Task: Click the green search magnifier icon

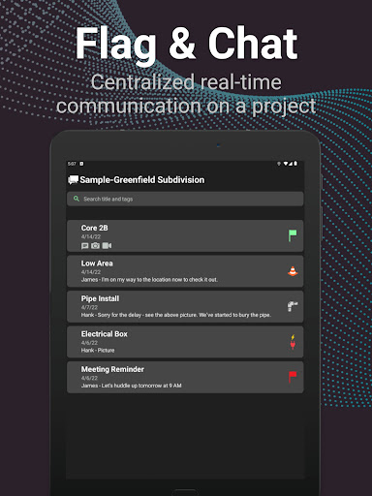Action: pyautogui.click(x=77, y=199)
